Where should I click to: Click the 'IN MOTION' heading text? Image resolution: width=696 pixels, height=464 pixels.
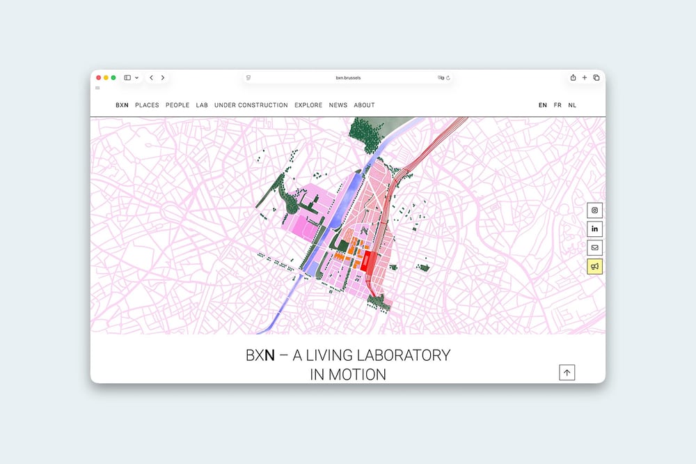click(x=348, y=375)
